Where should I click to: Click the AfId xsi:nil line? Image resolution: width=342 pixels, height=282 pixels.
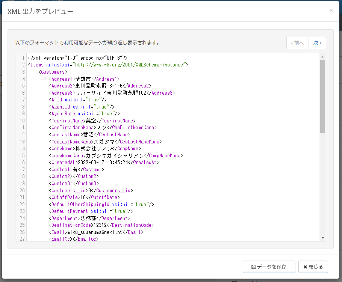pos(78,100)
